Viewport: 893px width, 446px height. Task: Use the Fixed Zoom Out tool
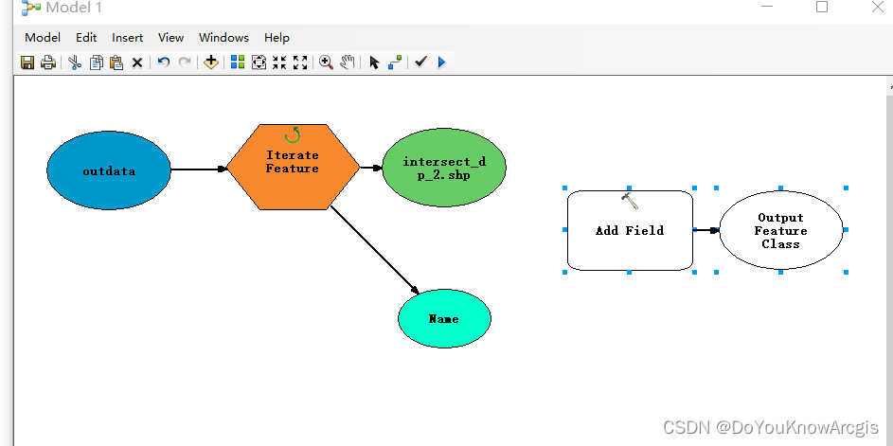pyautogui.click(x=300, y=62)
